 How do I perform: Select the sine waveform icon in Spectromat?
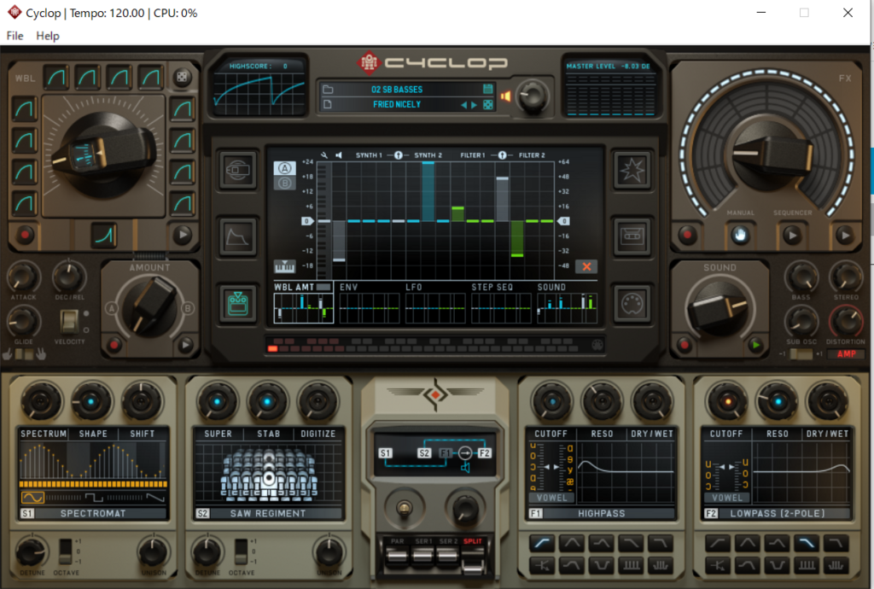tap(32, 497)
